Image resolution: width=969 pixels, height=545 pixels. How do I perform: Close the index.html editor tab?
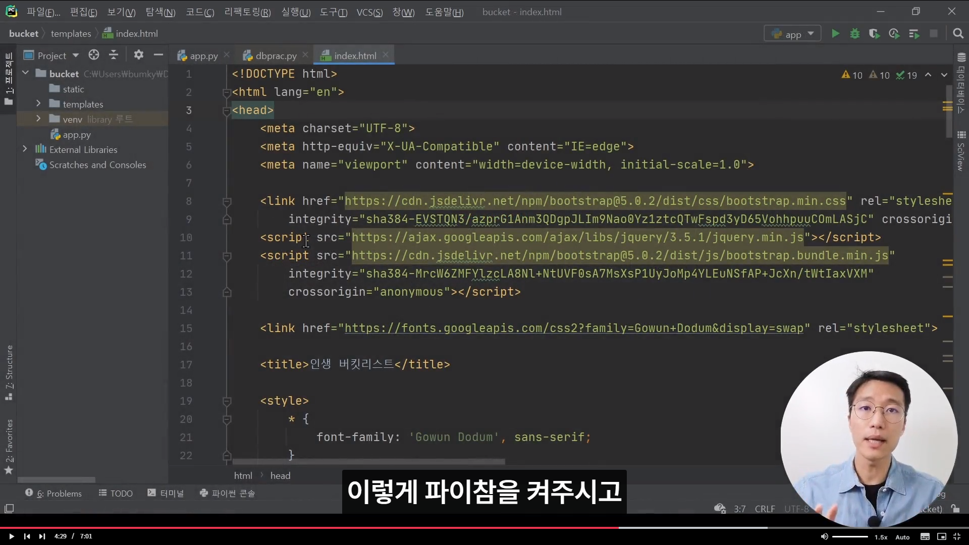[x=386, y=54]
